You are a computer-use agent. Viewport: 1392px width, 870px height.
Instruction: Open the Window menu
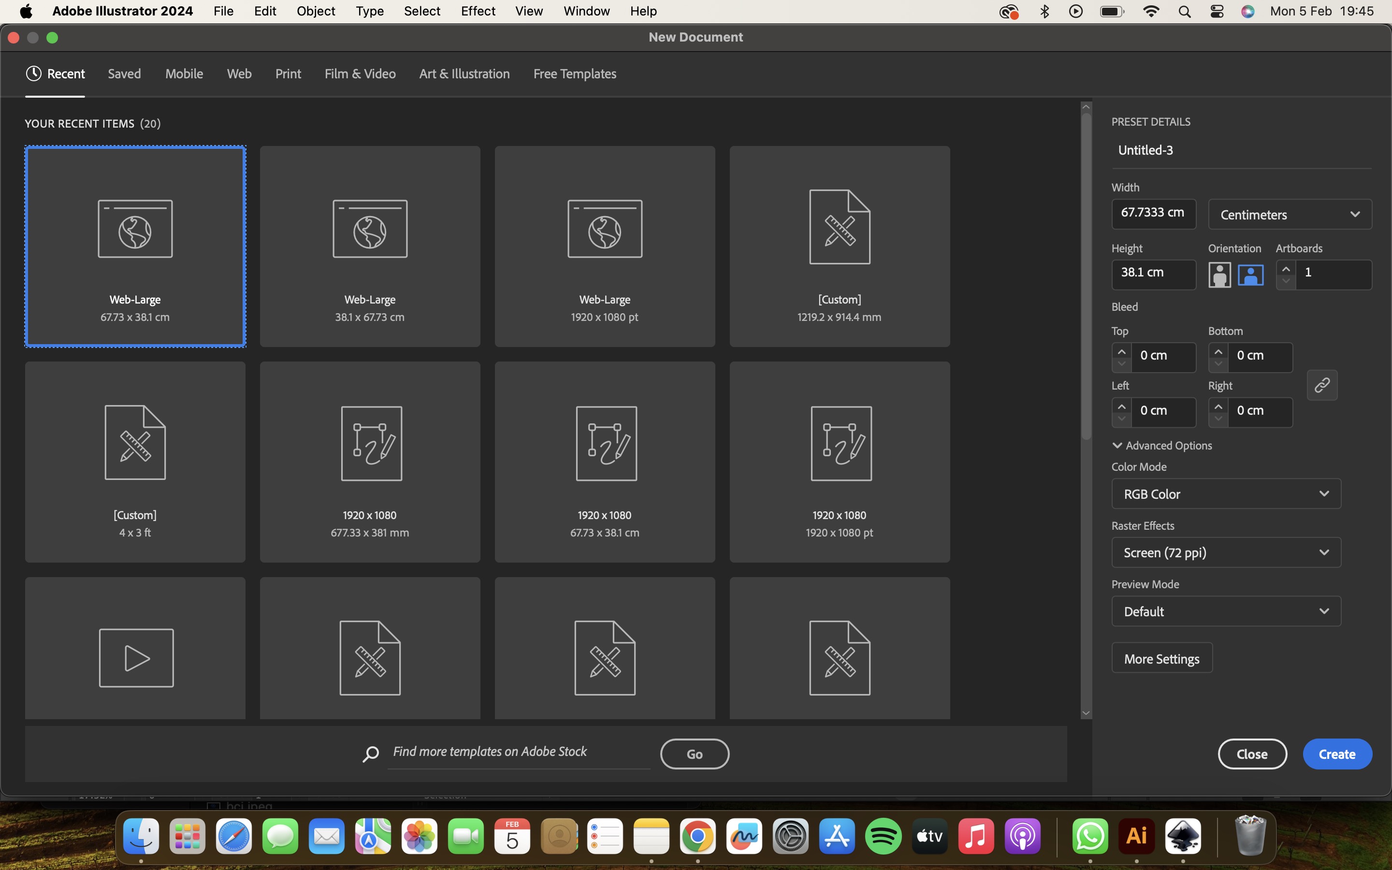click(x=586, y=11)
